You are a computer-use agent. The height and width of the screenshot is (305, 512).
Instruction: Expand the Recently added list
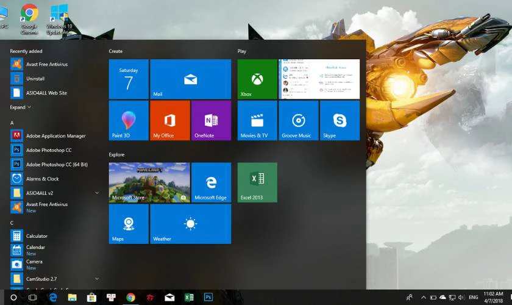(20, 107)
